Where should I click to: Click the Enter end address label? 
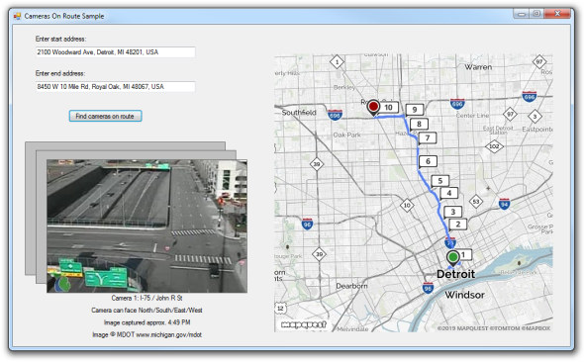pyautogui.click(x=60, y=73)
